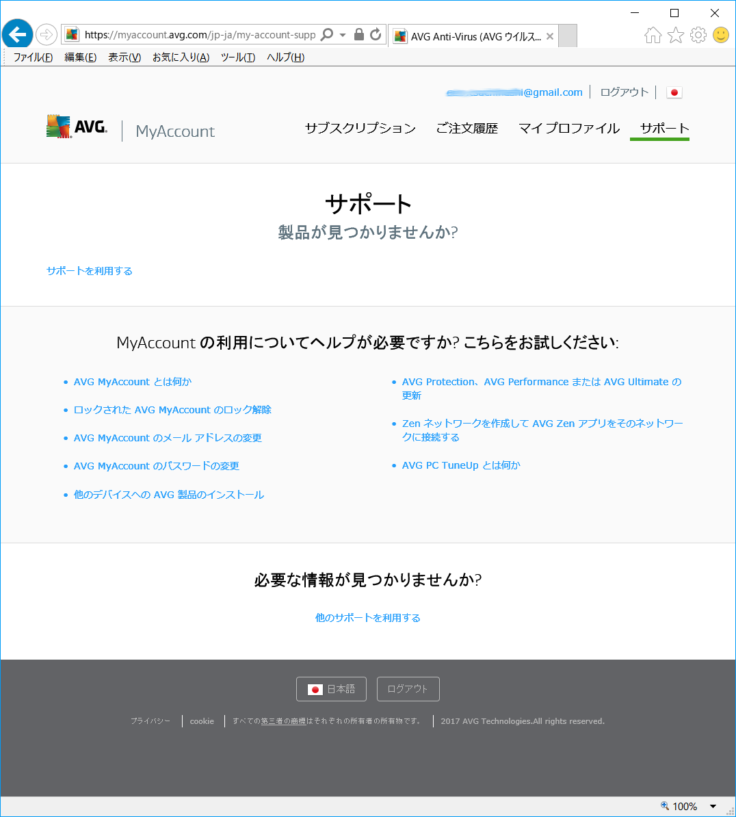This screenshot has height=817, width=736.
Task: Open a new blank browser tab
Action: tap(567, 36)
